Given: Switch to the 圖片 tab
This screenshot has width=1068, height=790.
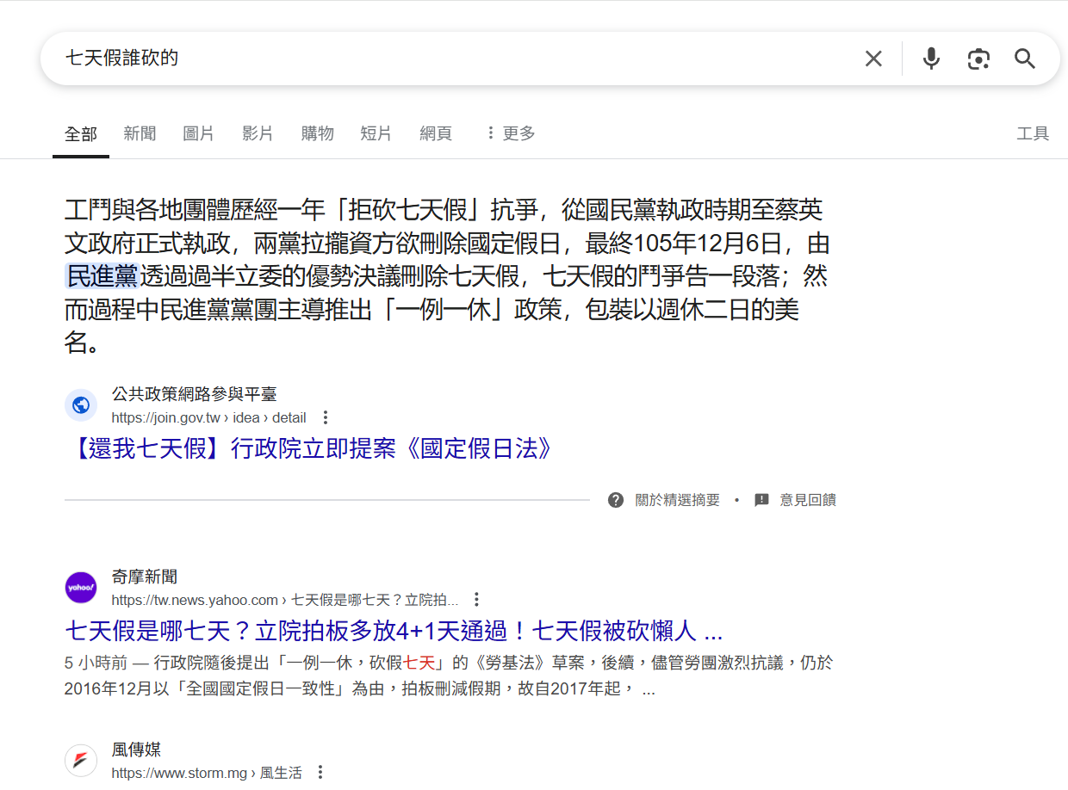Looking at the screenshot, I should point(199,133).
